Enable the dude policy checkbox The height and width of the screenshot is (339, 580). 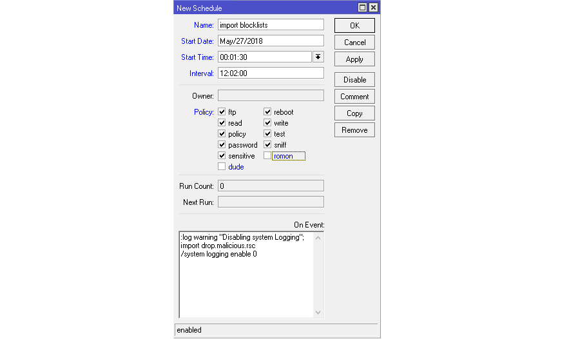[x=222, y=166]
